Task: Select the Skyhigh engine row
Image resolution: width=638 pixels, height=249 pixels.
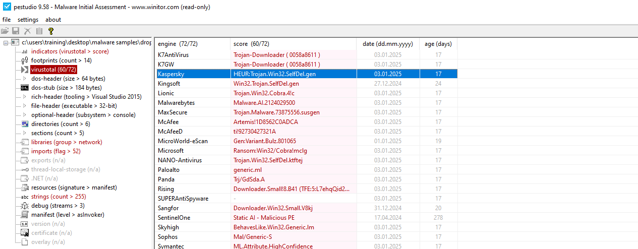Action: click(306, 227)
